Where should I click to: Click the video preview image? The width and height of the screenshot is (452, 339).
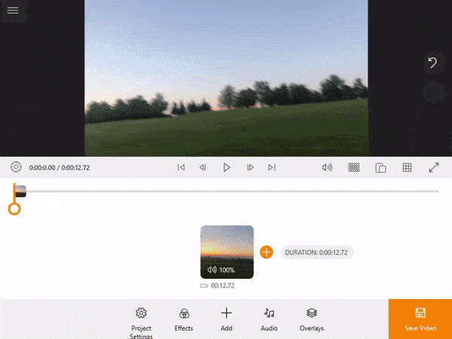point(226,78)
